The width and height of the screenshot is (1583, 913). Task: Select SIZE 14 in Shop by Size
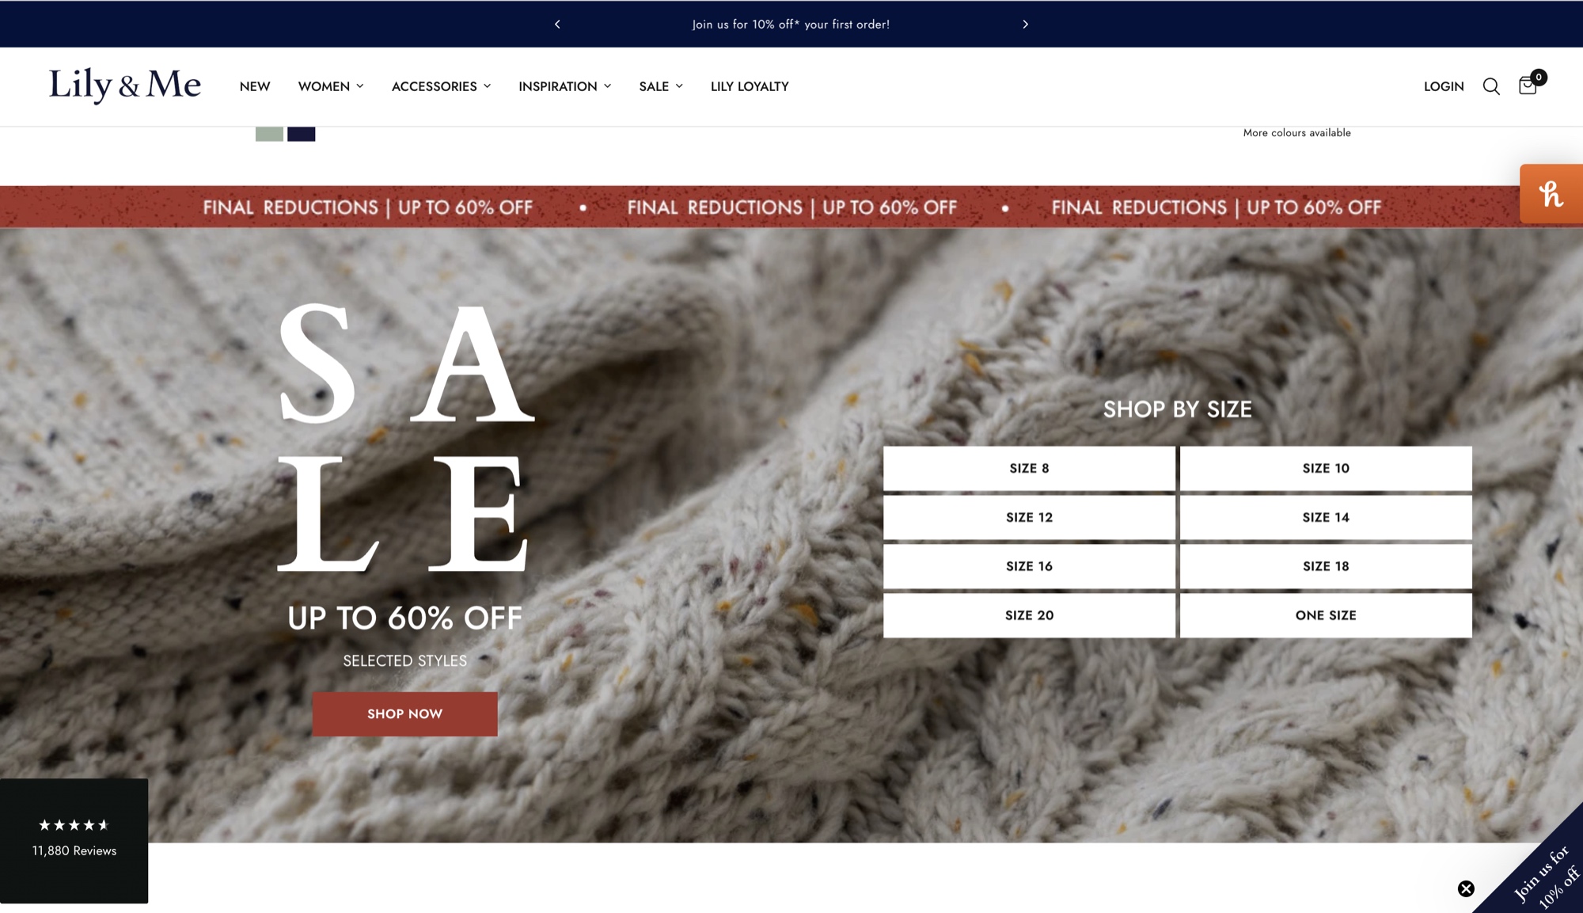pyautogui.click(x=1325, y=517)
